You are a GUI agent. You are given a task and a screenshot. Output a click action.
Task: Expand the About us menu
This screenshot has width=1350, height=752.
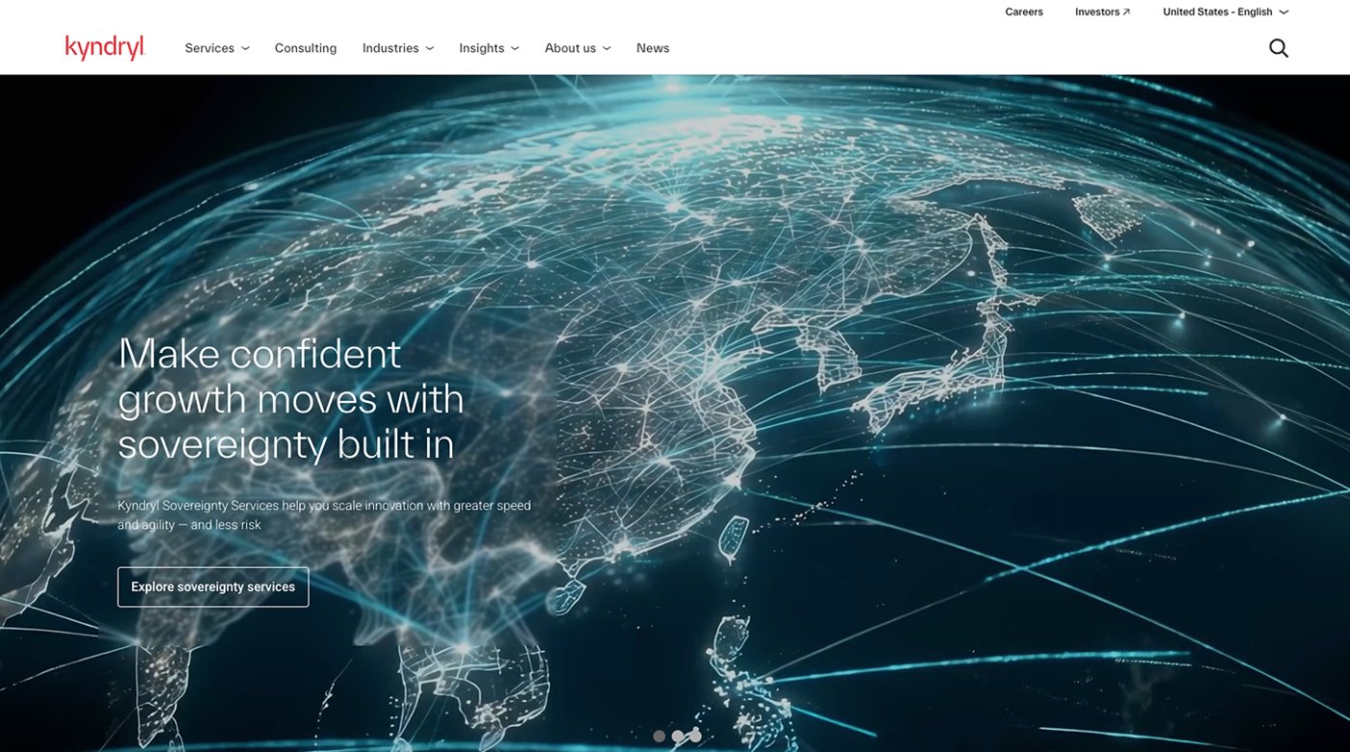[578, 48]
